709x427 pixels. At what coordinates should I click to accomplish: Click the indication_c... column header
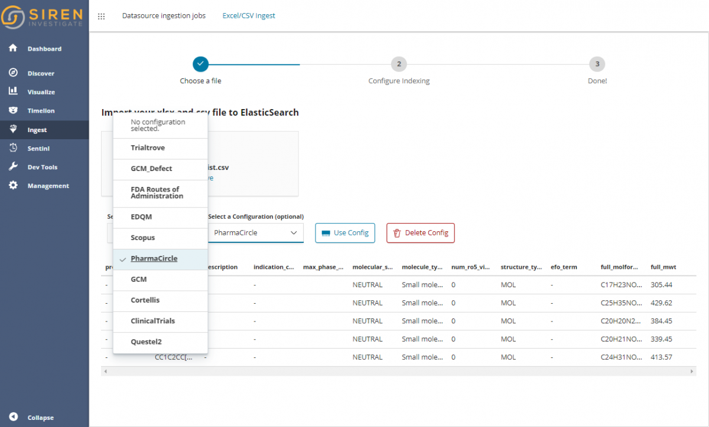point(274,267)
